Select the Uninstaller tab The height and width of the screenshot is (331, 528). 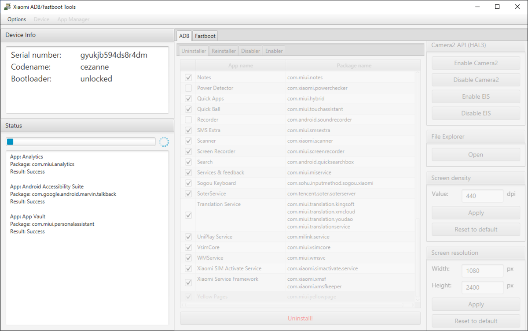[x=194, y=51]
